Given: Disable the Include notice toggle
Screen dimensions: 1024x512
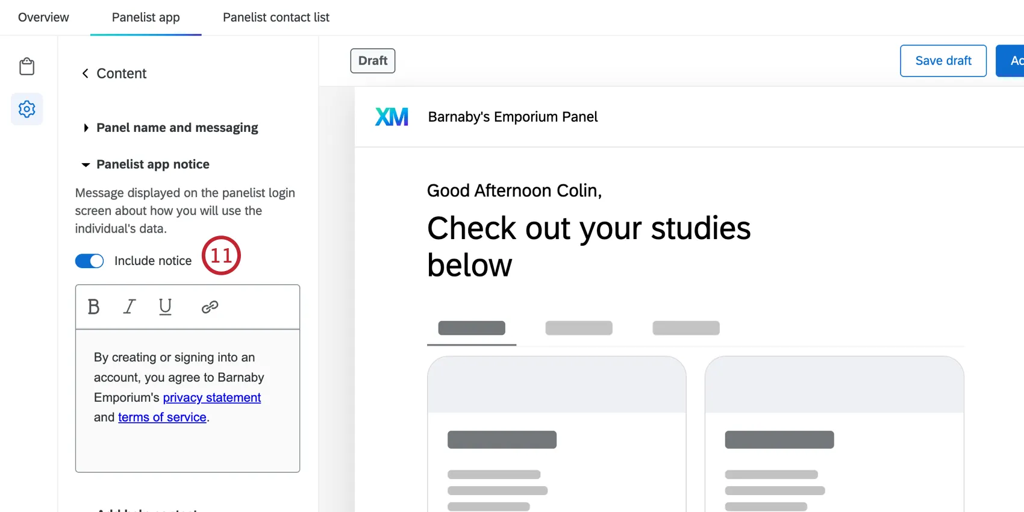Looking at the screenshot, I should click(89, 260).
